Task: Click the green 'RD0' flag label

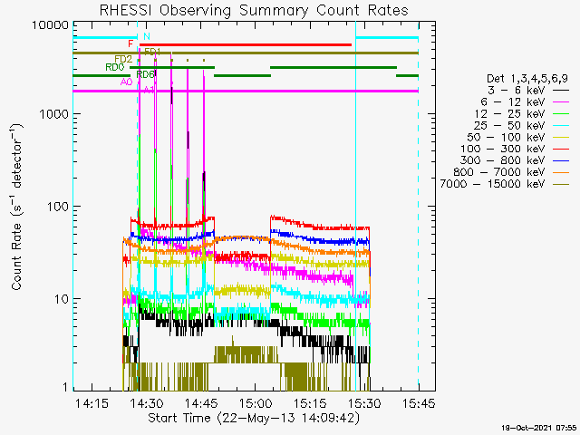Action: [115, 67]
